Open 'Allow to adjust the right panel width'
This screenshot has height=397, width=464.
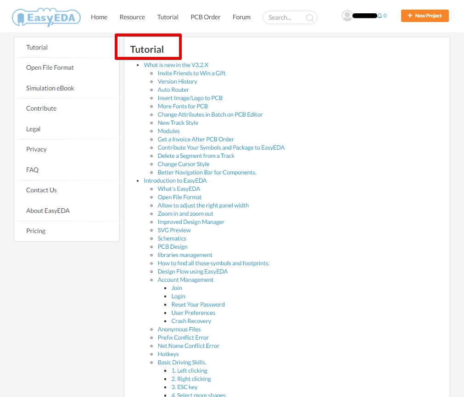(203, 206)
